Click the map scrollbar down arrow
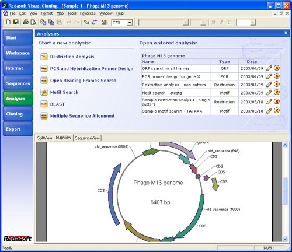292x252 pixels. [285, 239]
